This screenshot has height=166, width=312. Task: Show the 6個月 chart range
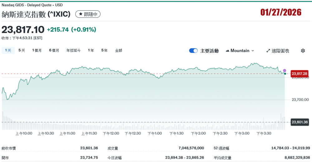click(54, 50)
